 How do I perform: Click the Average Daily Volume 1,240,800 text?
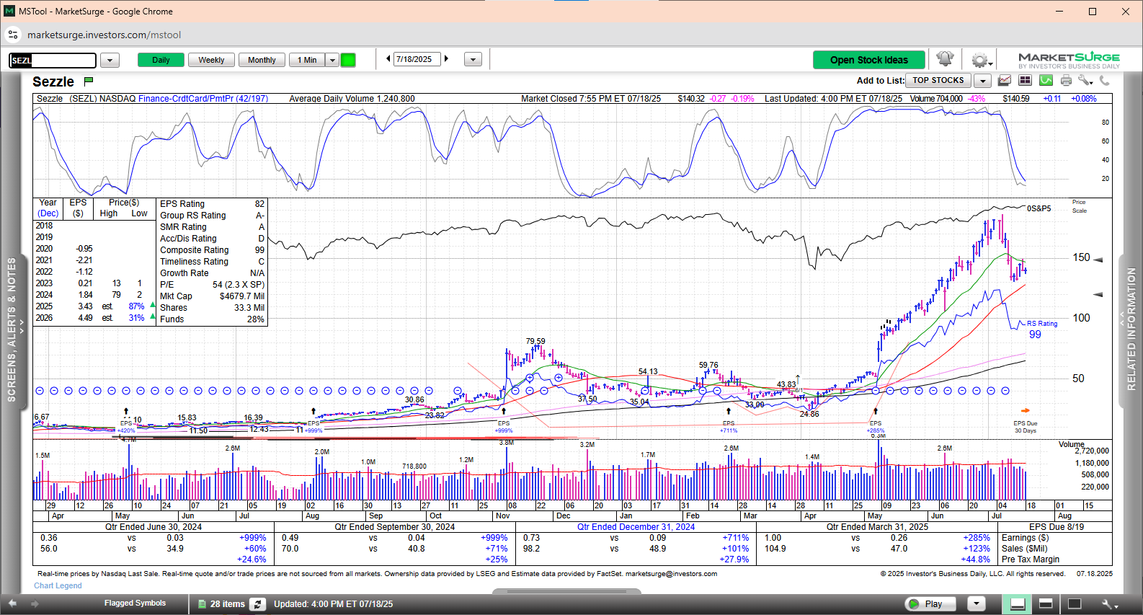point(352,99)
